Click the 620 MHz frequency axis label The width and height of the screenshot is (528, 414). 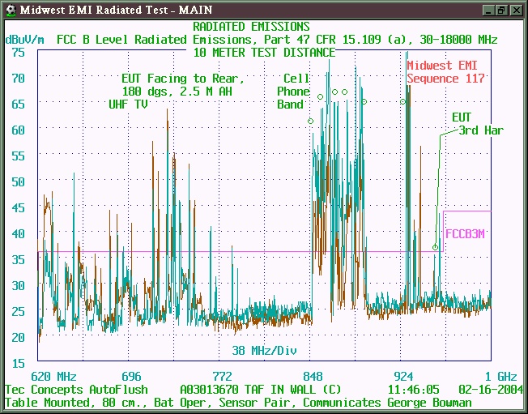[x=53, y=377]
